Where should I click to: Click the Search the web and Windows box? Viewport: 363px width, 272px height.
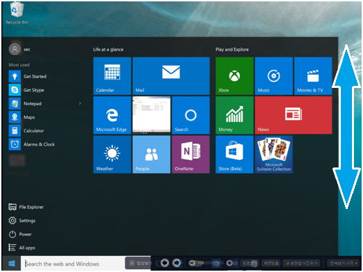pyautogui.click(x=73, y=264)
